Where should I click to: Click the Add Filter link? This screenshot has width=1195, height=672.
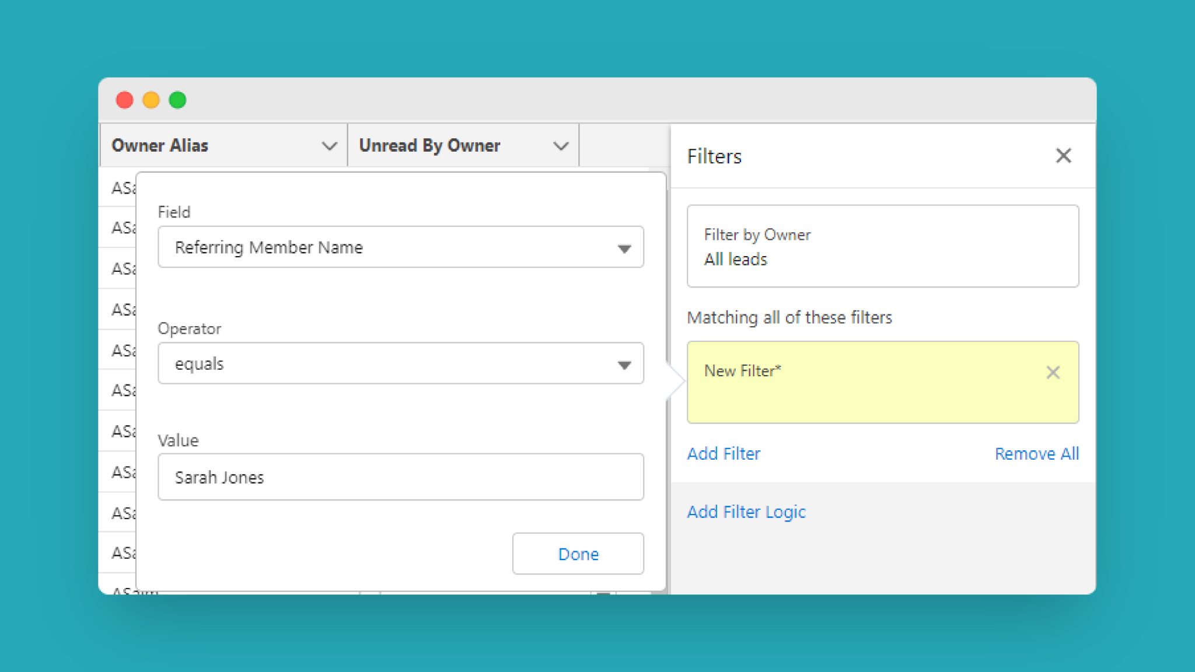click(724, 454)
